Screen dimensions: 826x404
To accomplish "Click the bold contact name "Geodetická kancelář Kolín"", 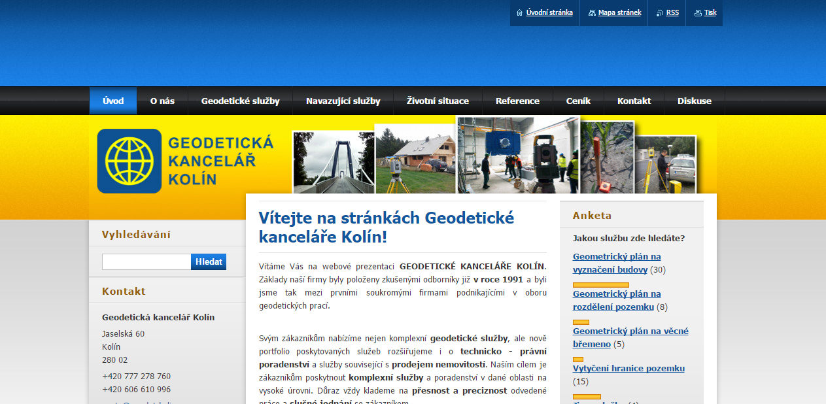I will 158,317.
